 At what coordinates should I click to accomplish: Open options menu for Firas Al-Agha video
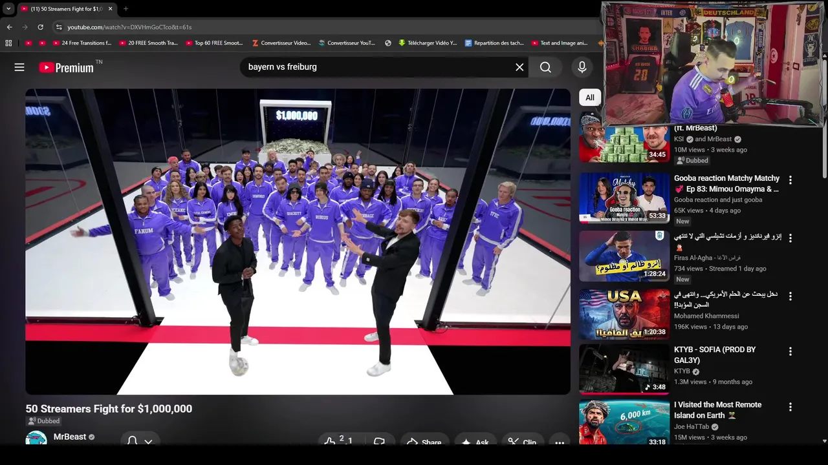(x=790, y=238)
